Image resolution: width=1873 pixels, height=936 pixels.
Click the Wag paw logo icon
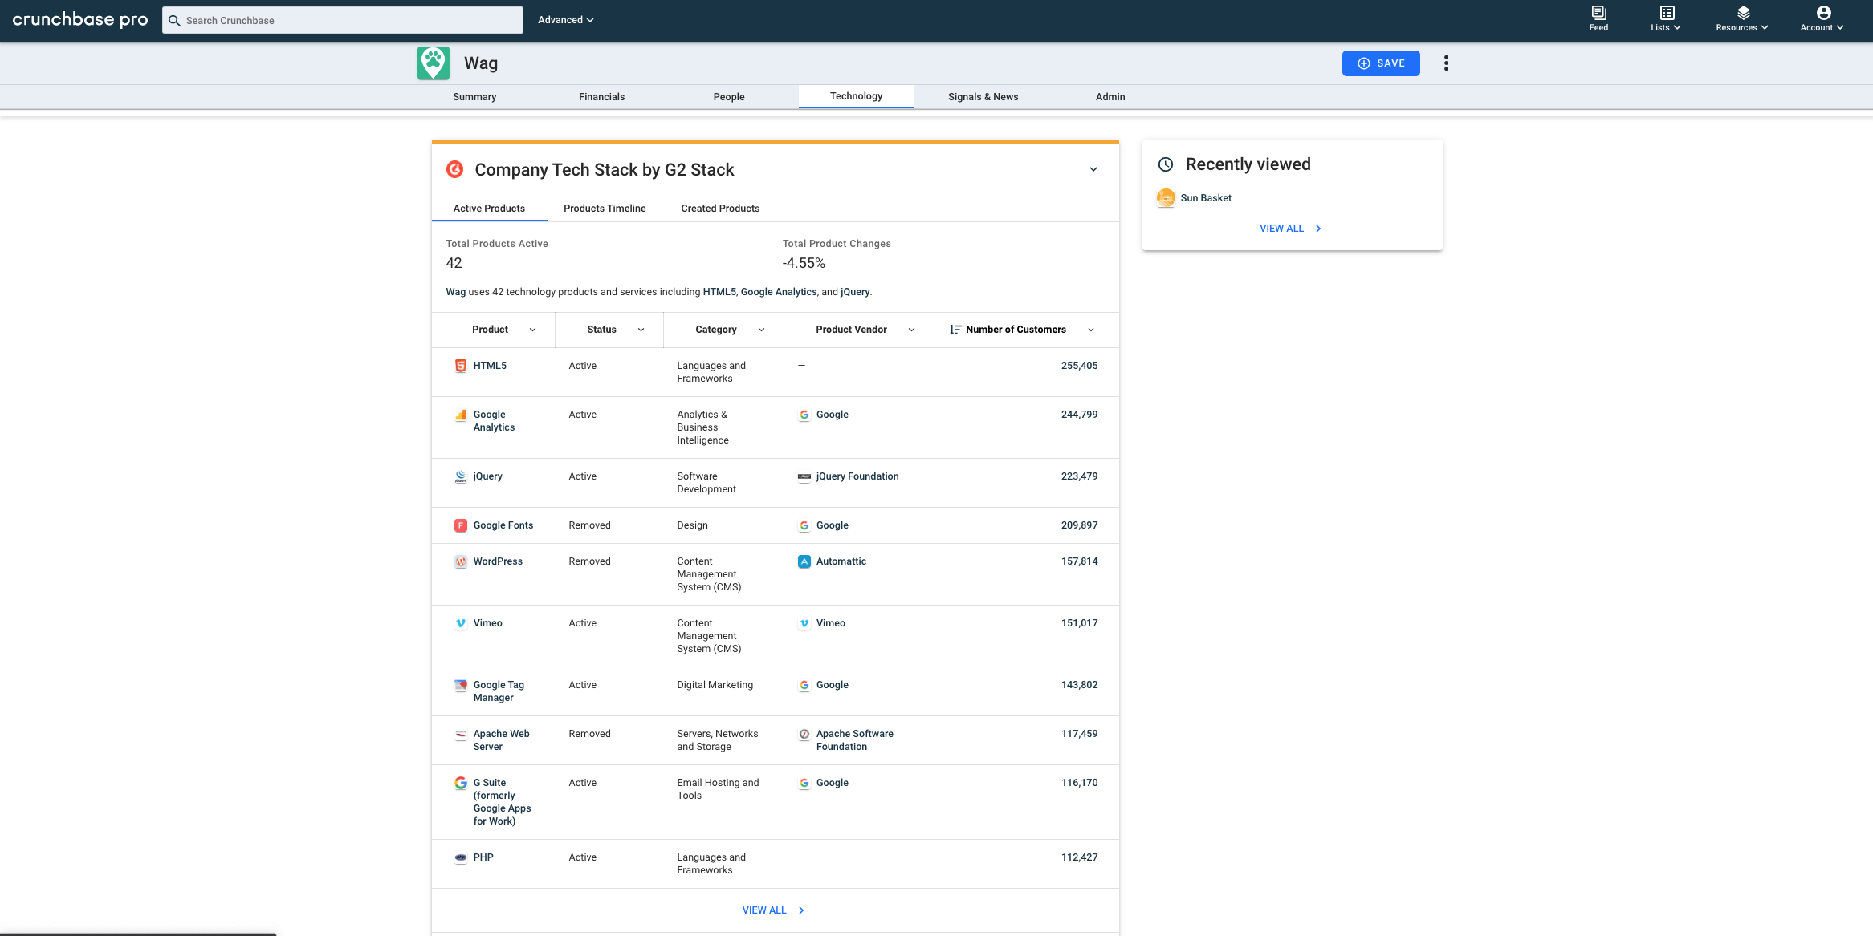click(x=434, y=63)
